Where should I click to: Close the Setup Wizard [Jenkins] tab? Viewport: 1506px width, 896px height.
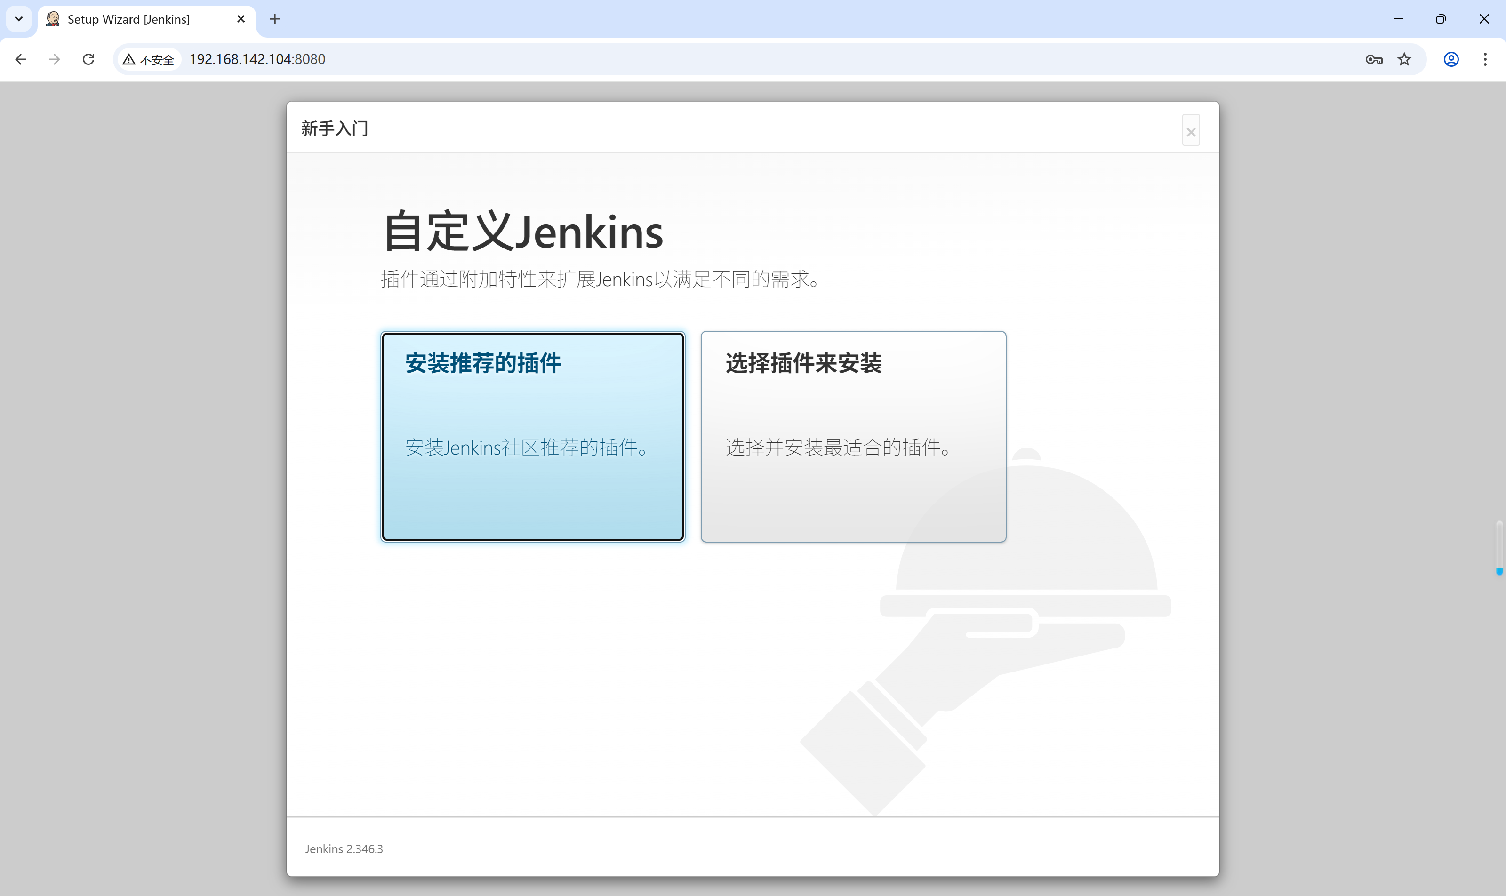[x=241, y=19]
